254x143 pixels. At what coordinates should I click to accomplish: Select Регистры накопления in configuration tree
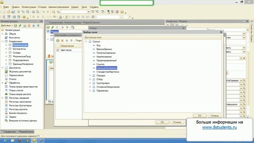[20, 102]
